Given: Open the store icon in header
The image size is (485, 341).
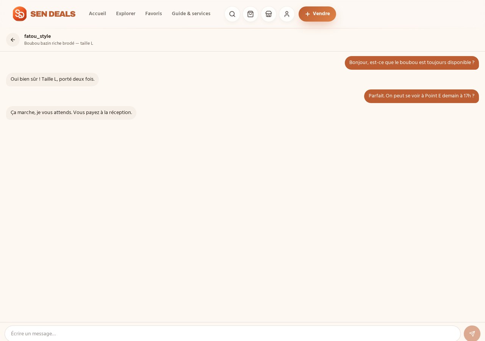Looking at the screenshot, I should click(269, 14).
